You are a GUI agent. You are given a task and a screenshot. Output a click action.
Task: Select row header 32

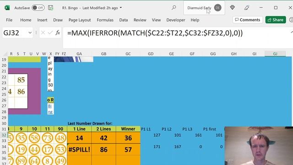coord(4,135)
